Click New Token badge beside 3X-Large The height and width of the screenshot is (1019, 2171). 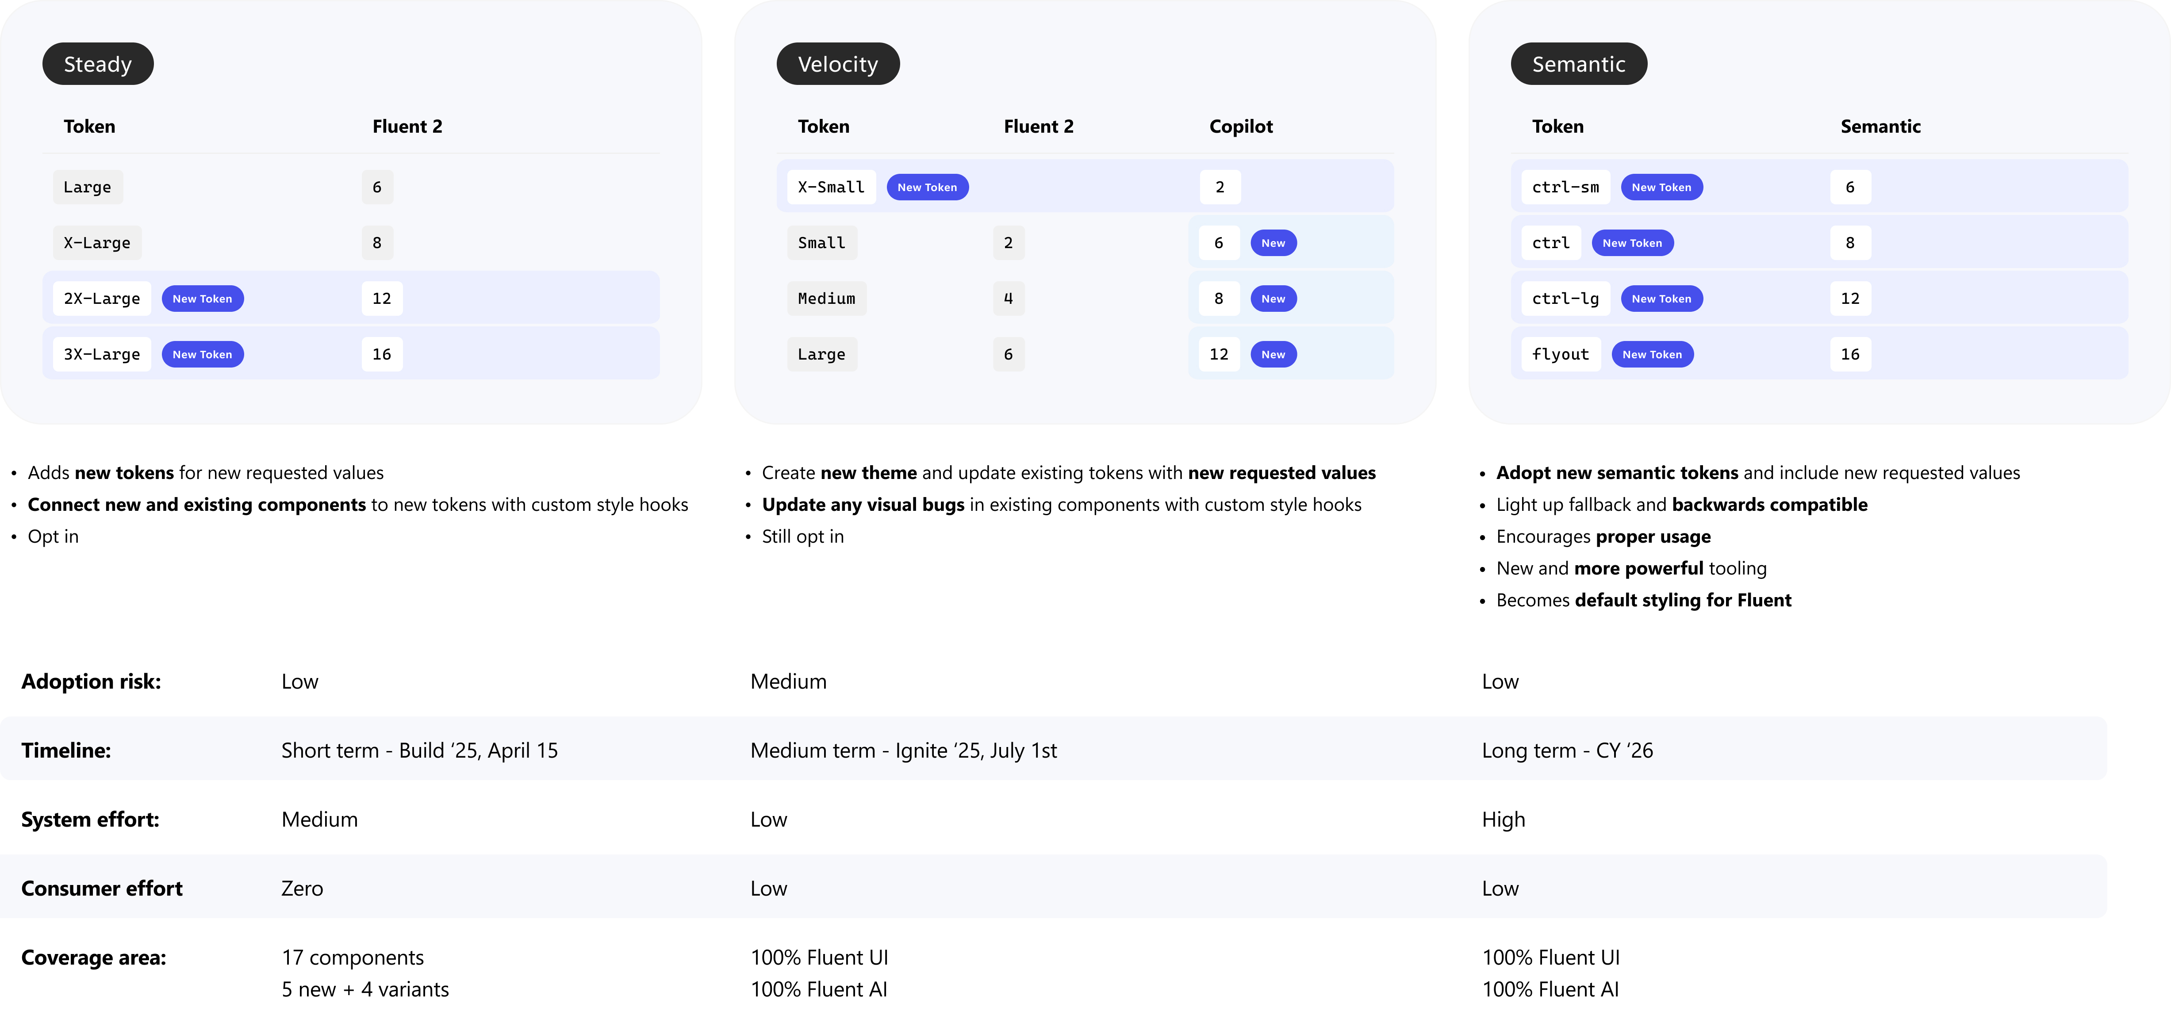(202, 354)
